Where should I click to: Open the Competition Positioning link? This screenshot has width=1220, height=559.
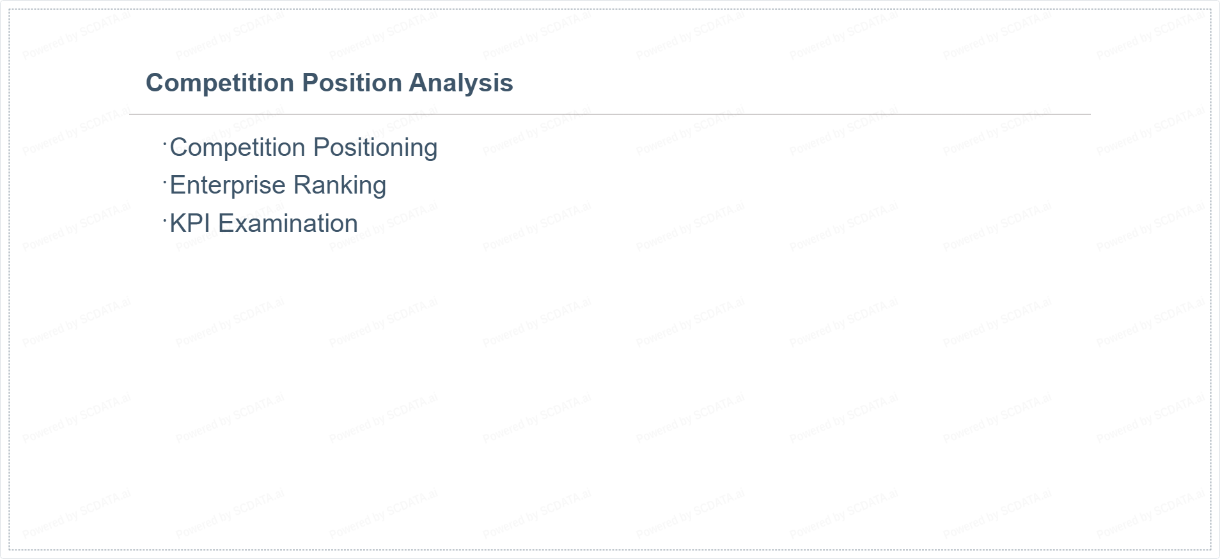[x=303, y=148]
